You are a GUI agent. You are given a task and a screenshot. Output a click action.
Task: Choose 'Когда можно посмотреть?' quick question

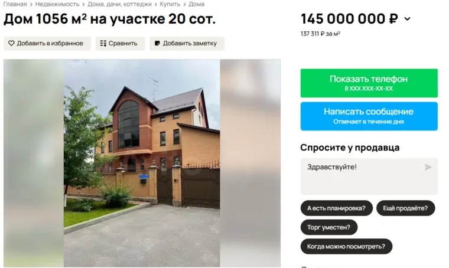point(346,247)
